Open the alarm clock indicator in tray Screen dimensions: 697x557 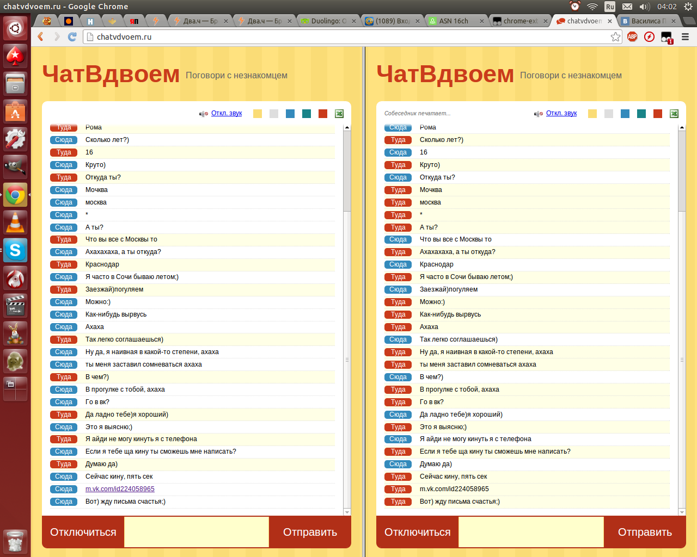pyautogui.click(x=575, y=7)
